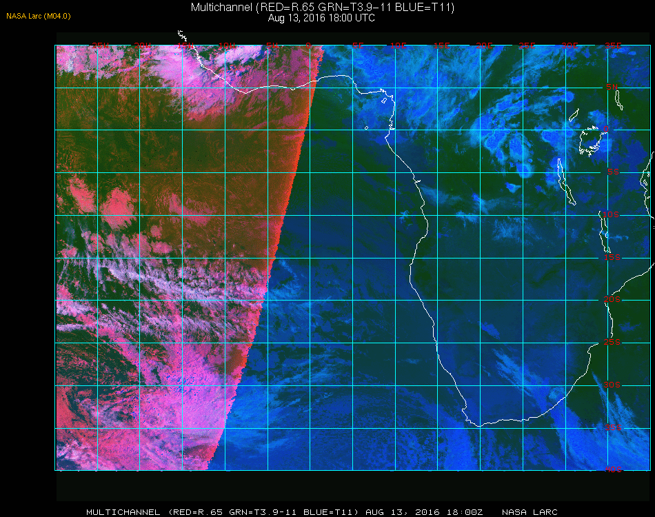Click the 5E longitude label

point(358,45)
